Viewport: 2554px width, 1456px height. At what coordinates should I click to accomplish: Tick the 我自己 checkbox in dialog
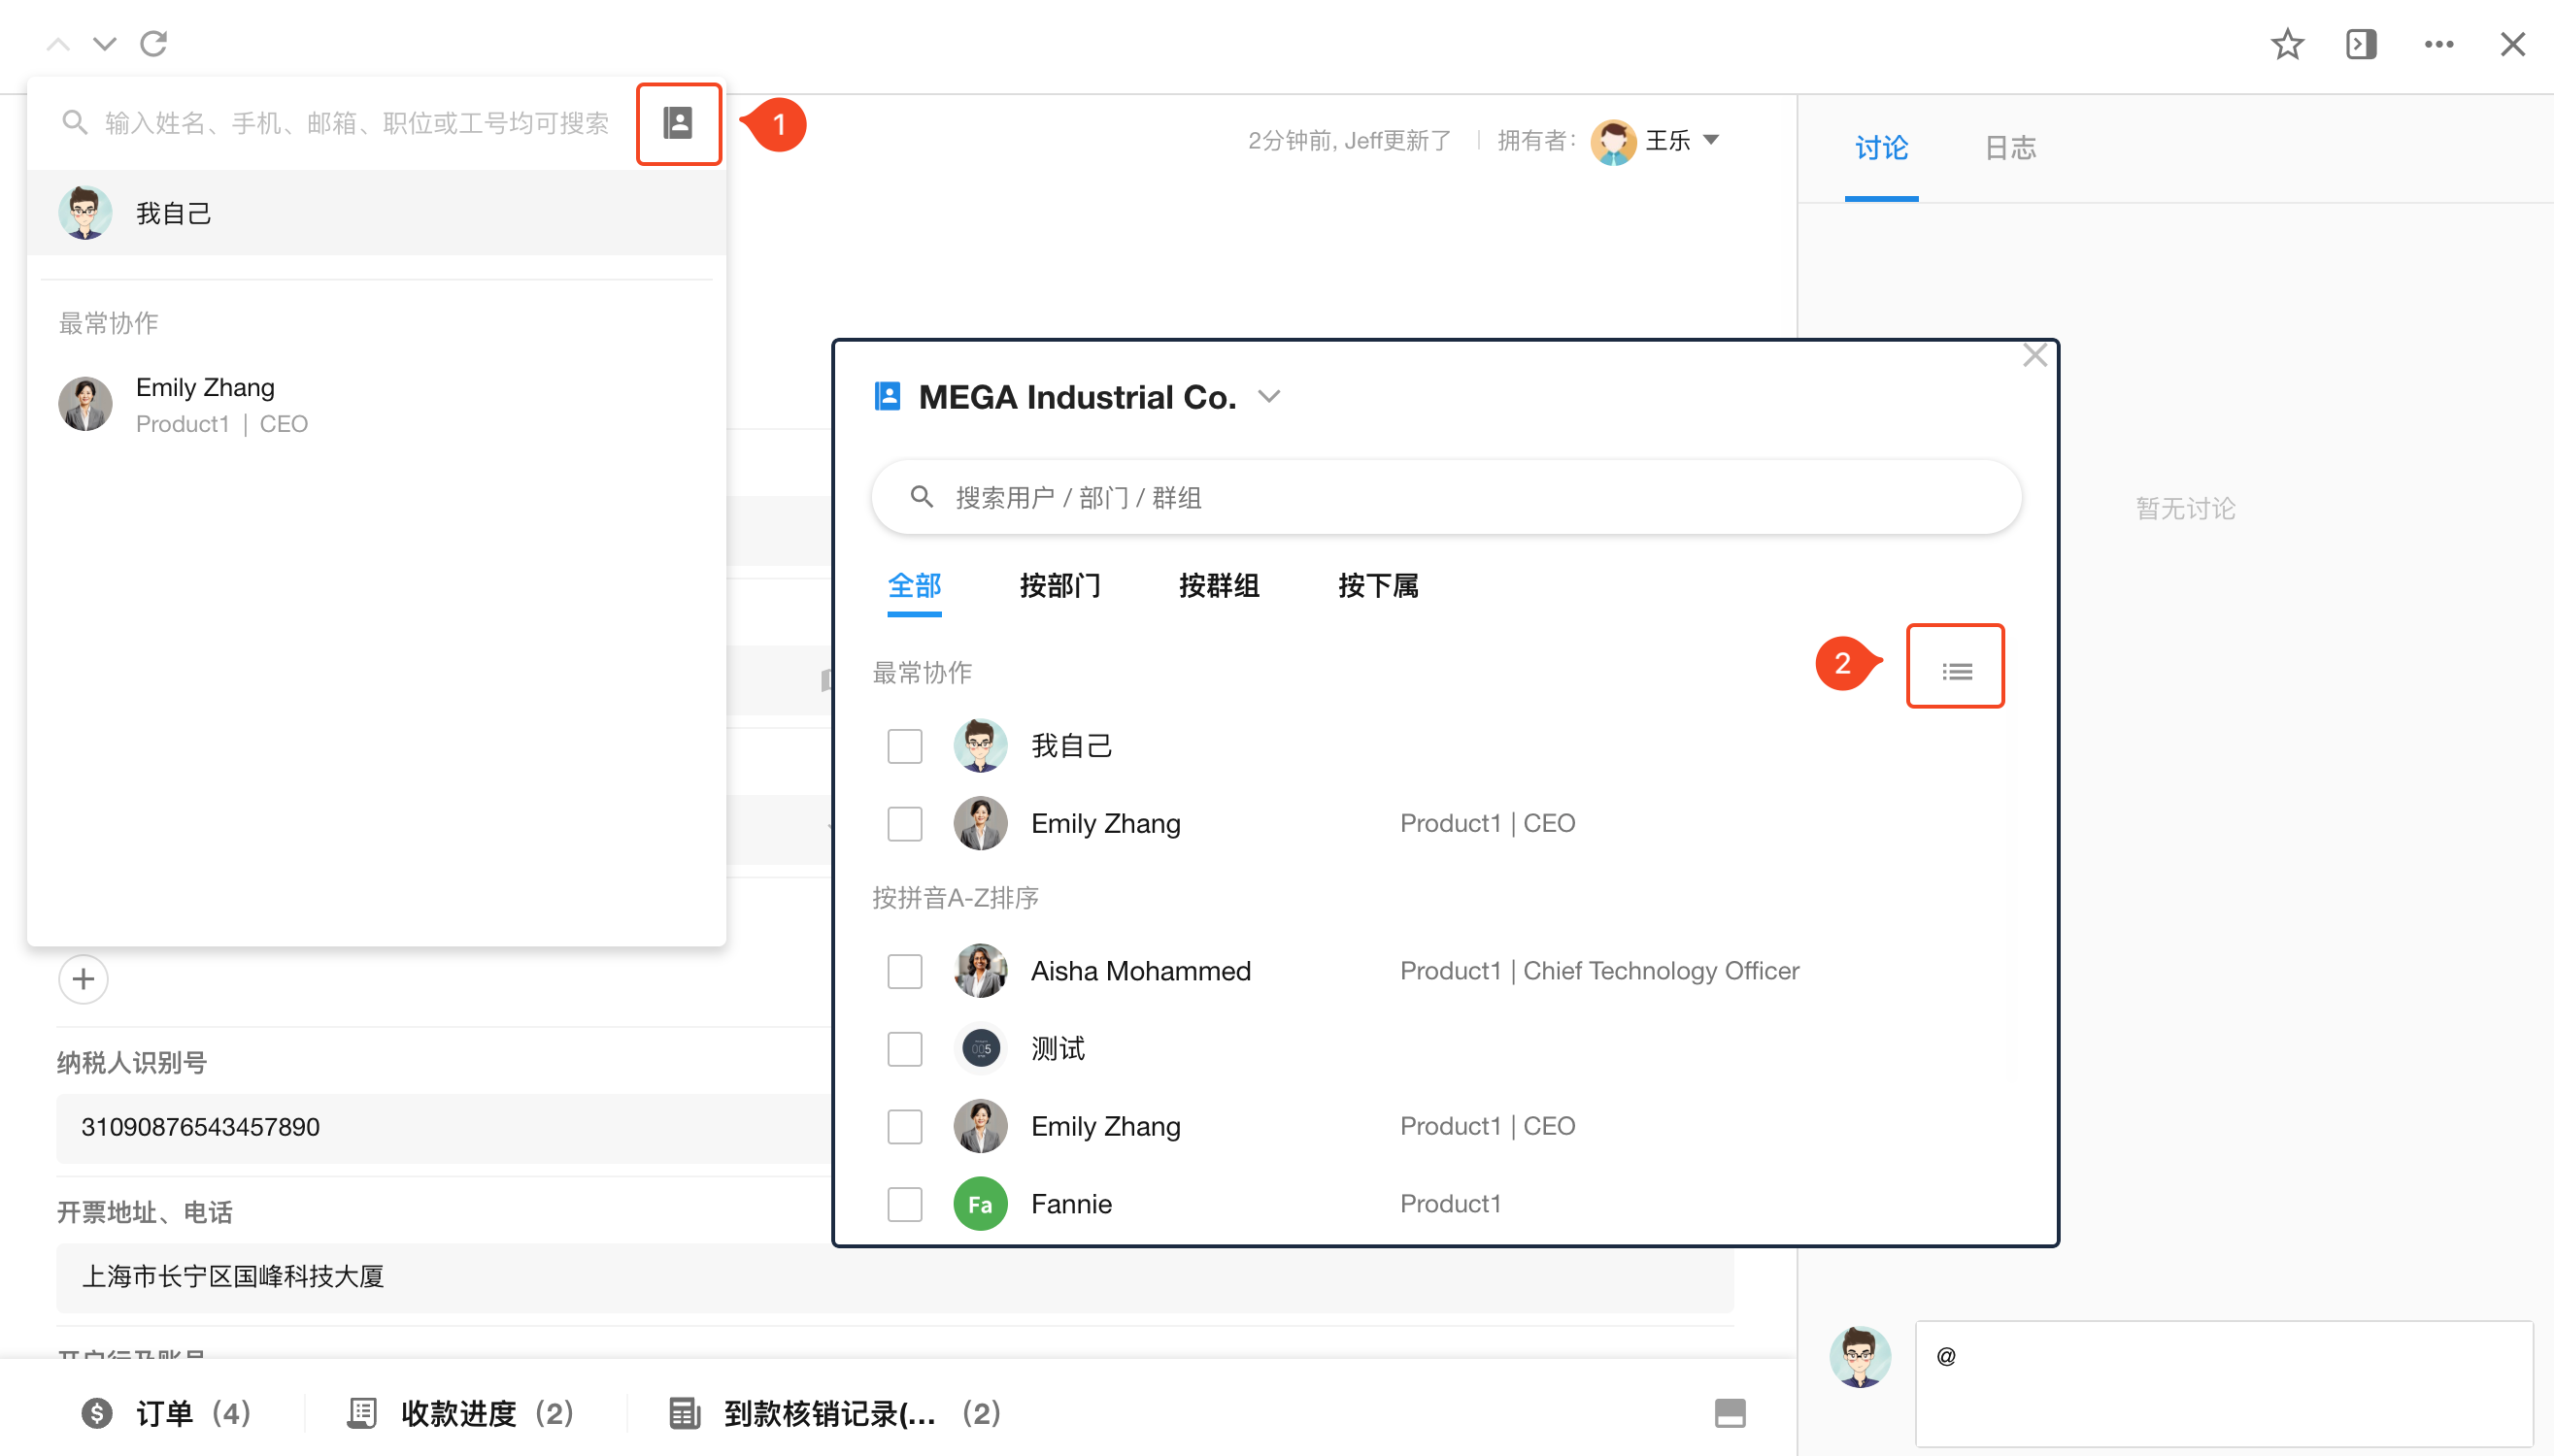pos(904,745)
